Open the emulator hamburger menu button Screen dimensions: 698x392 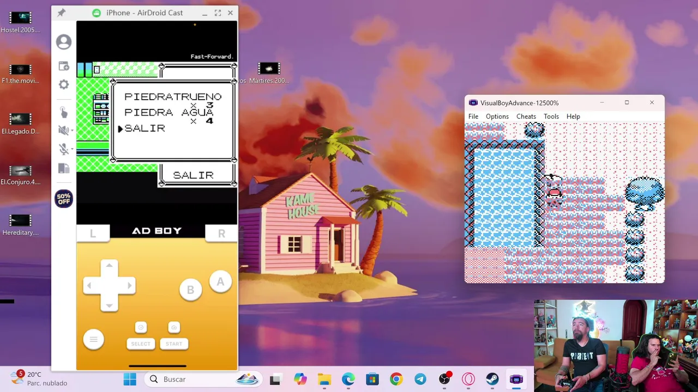click(x=93, y=340)
